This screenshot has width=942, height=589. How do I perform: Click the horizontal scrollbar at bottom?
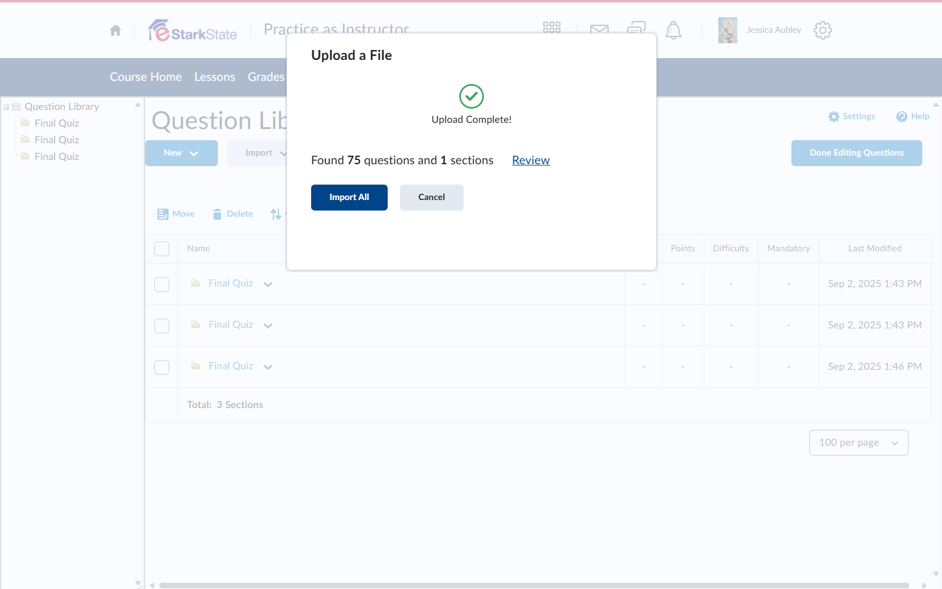[534, 585]
